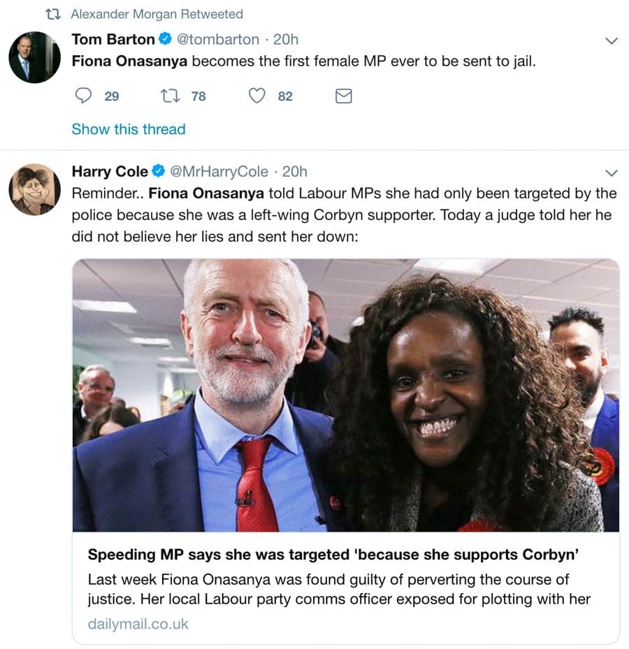
Task: Like Tom Barton's tweet
Action: (x=257, y=96)
